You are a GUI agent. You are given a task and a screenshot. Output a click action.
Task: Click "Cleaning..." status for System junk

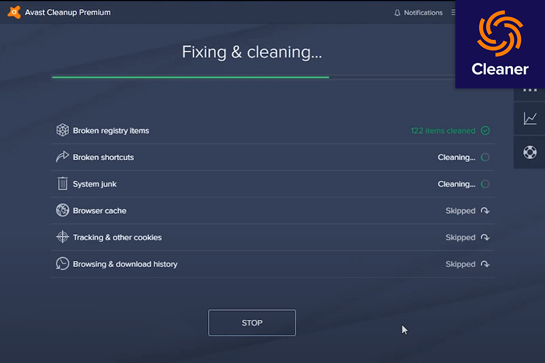(x=456, y=184)
